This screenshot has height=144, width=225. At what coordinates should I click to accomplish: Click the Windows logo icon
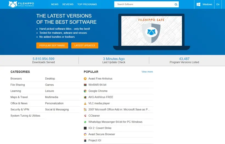click(x=198, y=4)
